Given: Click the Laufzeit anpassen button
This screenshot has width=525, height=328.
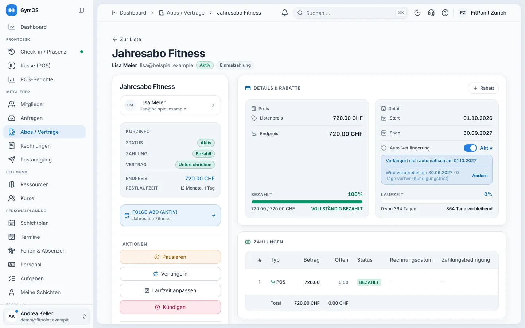Looking at the screenshot, I should pyautogui.click(x=170, y=290).
